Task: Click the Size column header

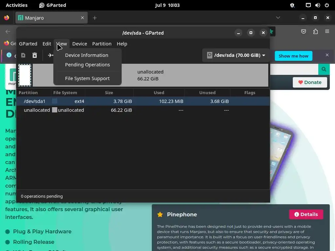Action: (109, 92)
